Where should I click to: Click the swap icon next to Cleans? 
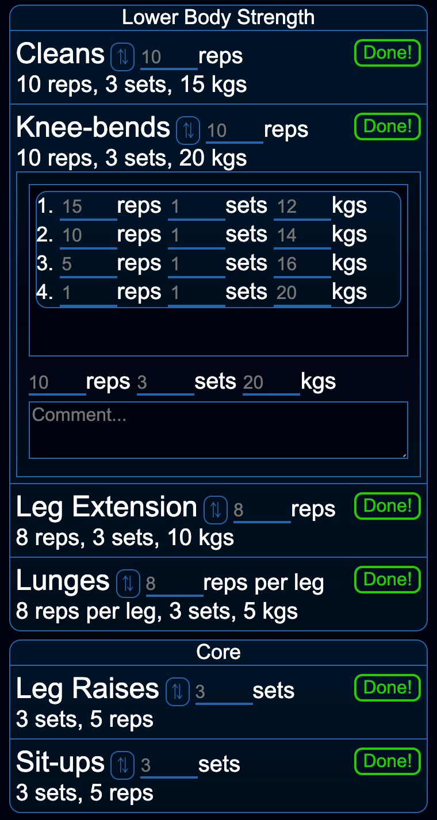click(122, 56)
